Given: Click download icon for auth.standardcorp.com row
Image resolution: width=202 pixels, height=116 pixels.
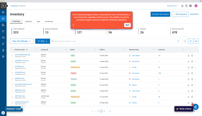Looking at the screenshot, I should pyautogui.click(x=189, y=55).
